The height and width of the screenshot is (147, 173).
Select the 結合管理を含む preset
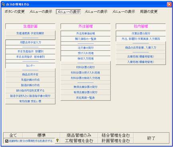(x=115, y=135)
